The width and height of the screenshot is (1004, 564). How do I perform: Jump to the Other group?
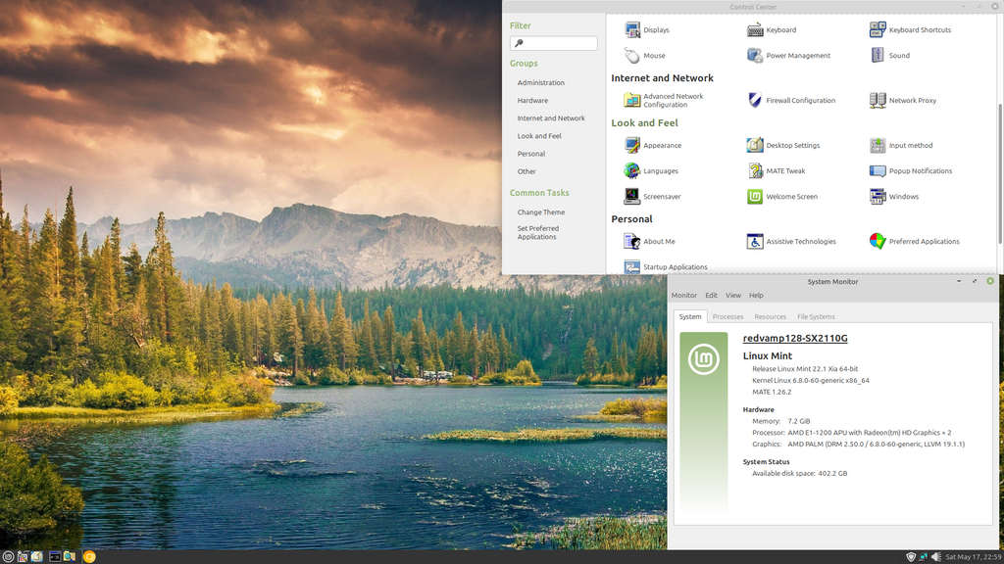pyautogui.click(x=527, y=172)
